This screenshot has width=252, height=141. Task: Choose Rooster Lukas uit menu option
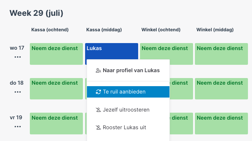128,127
